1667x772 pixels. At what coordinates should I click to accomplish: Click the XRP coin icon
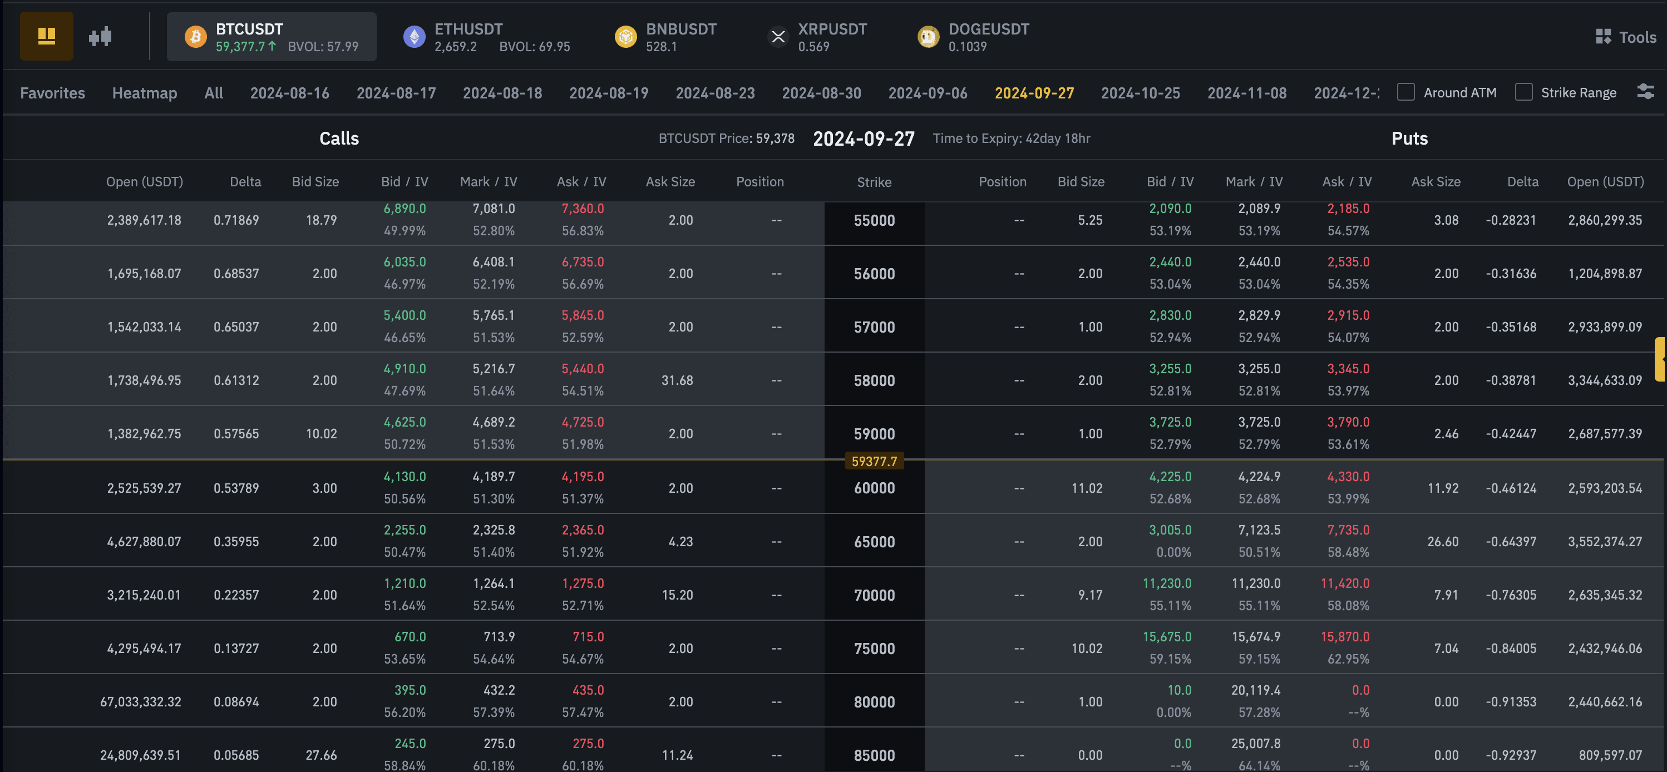[778, 37]
